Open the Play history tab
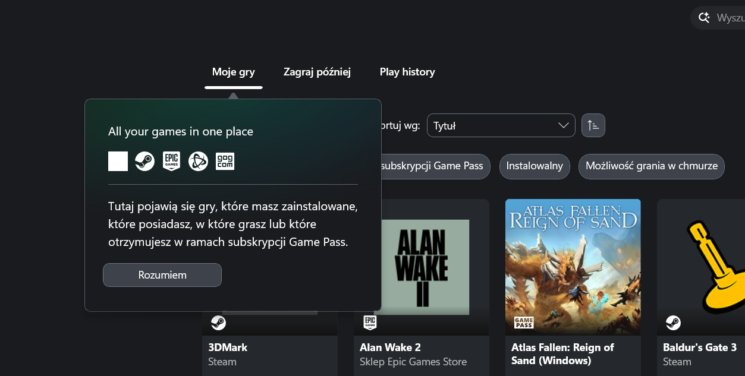 [x=407, y=72]
